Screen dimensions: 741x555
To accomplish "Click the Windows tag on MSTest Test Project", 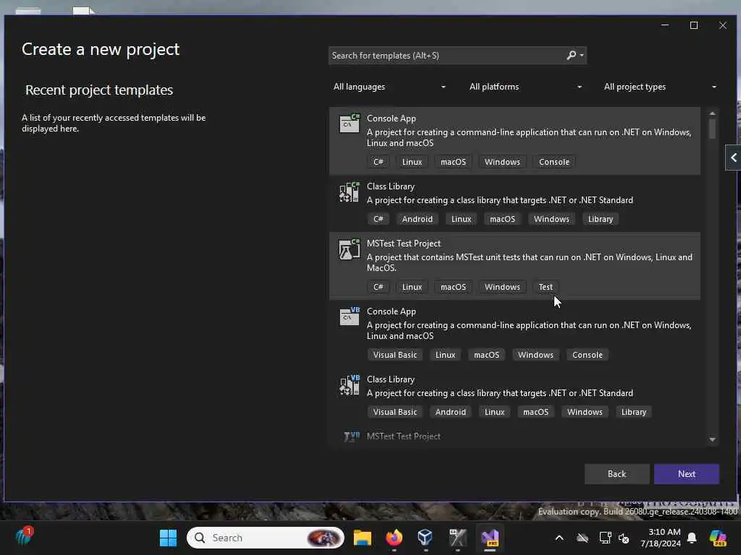I will (x=502, y=287).
